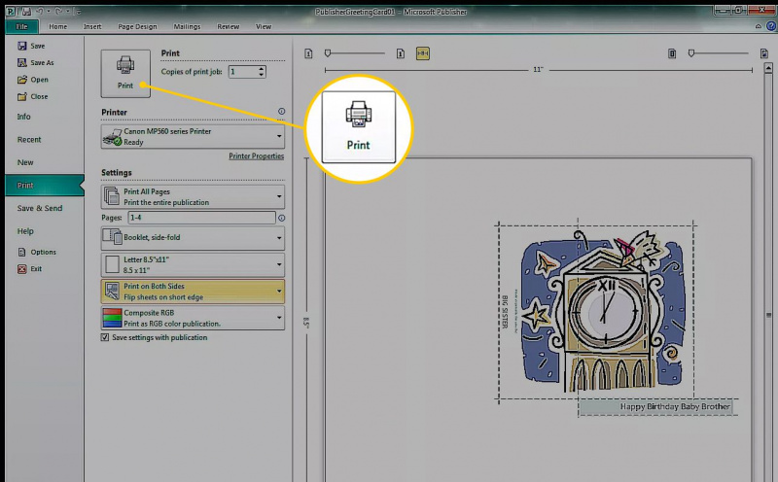Screen dimensions: 778x482
Task: Click the multiple sheets view icon
Action: pos(672,53)
